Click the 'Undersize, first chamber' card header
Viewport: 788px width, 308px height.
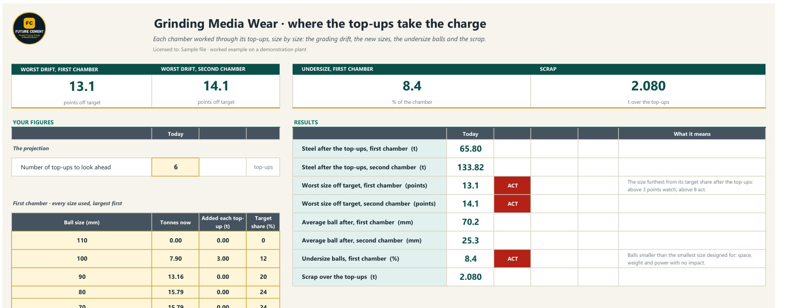pyautogui.click(x=411, y=69)
